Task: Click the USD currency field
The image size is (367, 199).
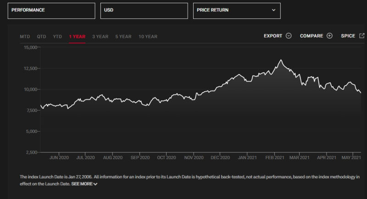Action: [x=144, y=11]
